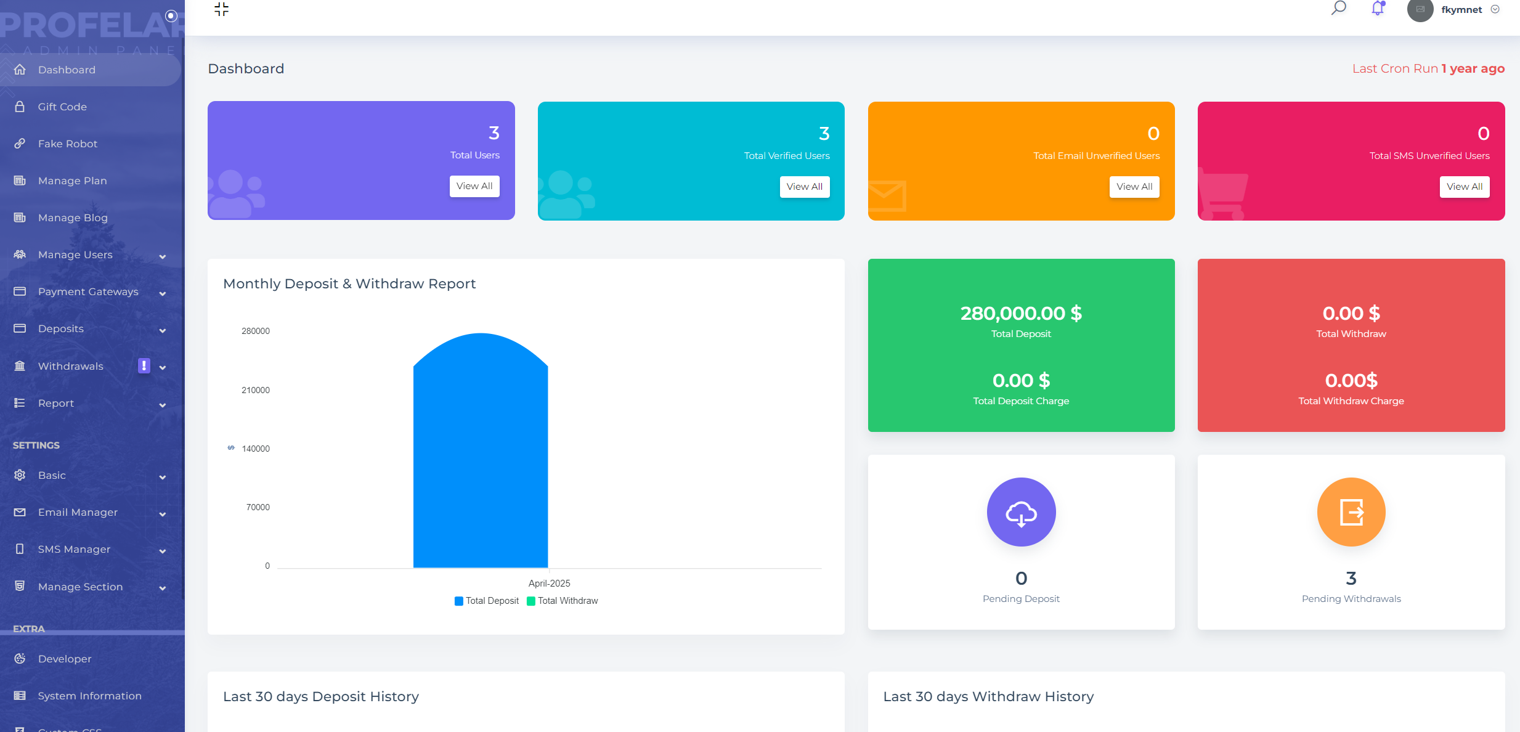Viewport: 1520px width, 732px height.
Task: Click the green Total Deposit card
Action: [x=1021, y=345]
